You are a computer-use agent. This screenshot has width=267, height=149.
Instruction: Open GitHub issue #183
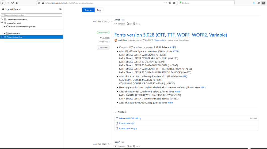[x=203, y=88]
